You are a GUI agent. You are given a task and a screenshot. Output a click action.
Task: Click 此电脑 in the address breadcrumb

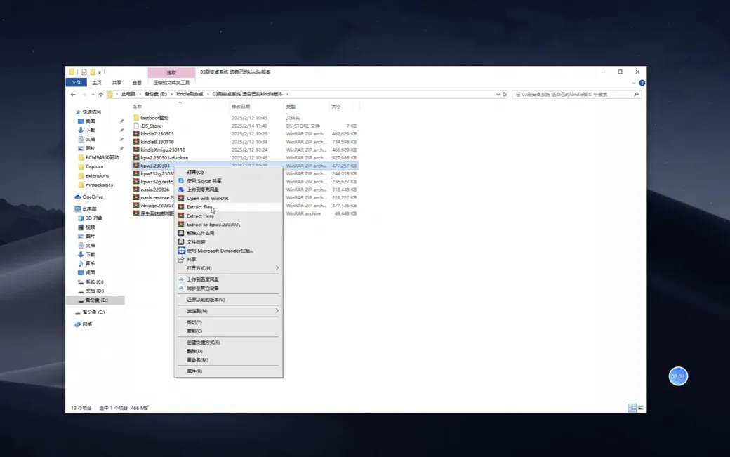(x=128, y=95)
